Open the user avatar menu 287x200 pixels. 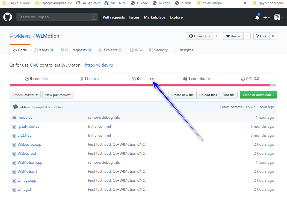tap(279, 17)
